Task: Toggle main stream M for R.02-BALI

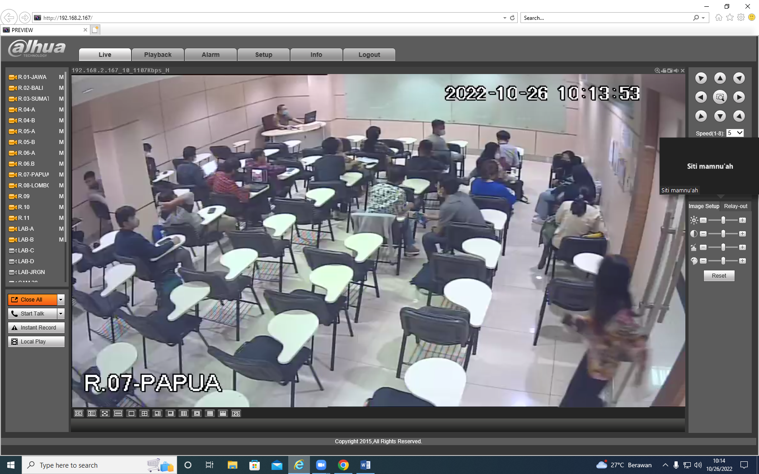Action: click(61, 88)
